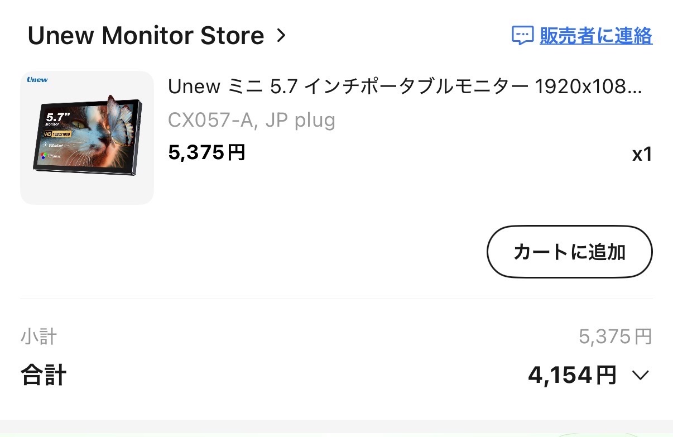The height and width of the screenshot is (437, 673).
Task: Open the portable monitor product thumbnail
Action: 87,137
